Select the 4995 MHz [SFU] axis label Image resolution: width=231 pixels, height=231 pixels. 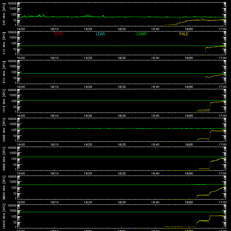click(x=4, y=159)
